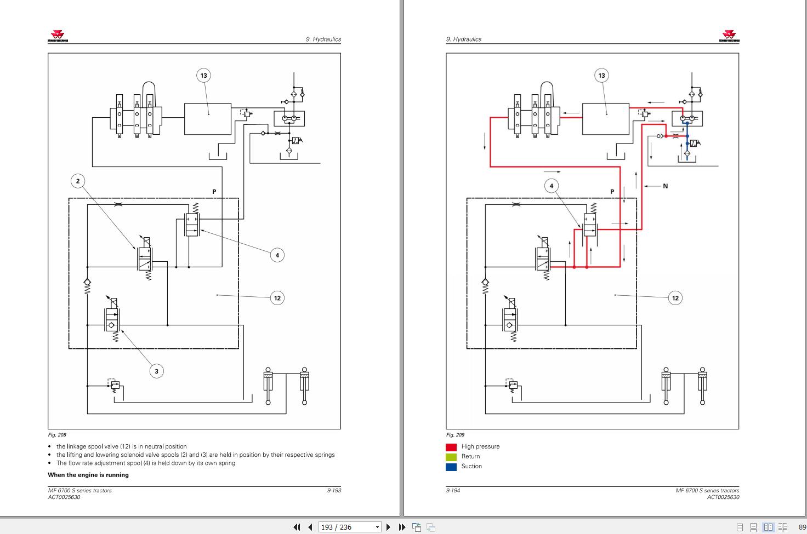This screenshot has width=807, height=534.
Task: Switch to continuous page view
Action: 753,527
